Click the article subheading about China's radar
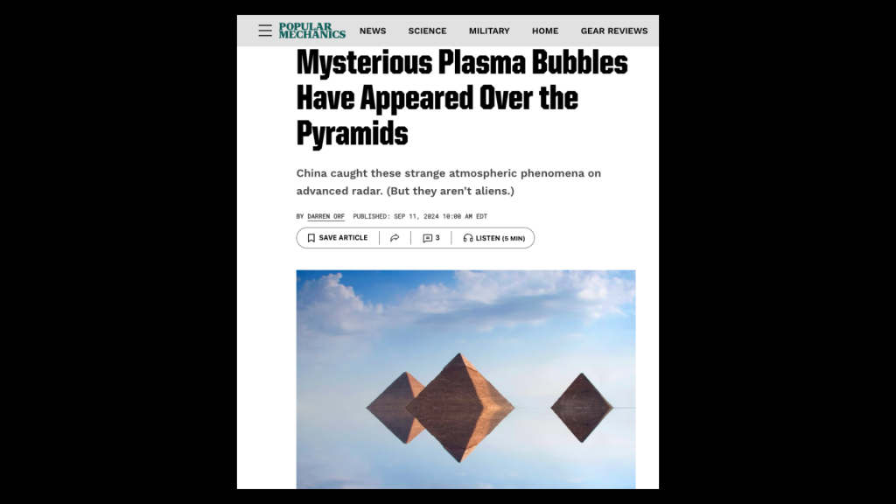Image resolution: width=896 pixels, height=504 pixels. (x=449, y=182)
